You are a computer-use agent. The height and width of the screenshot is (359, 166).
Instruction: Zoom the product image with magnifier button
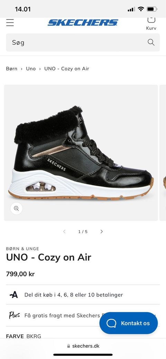tap(16, 208)
